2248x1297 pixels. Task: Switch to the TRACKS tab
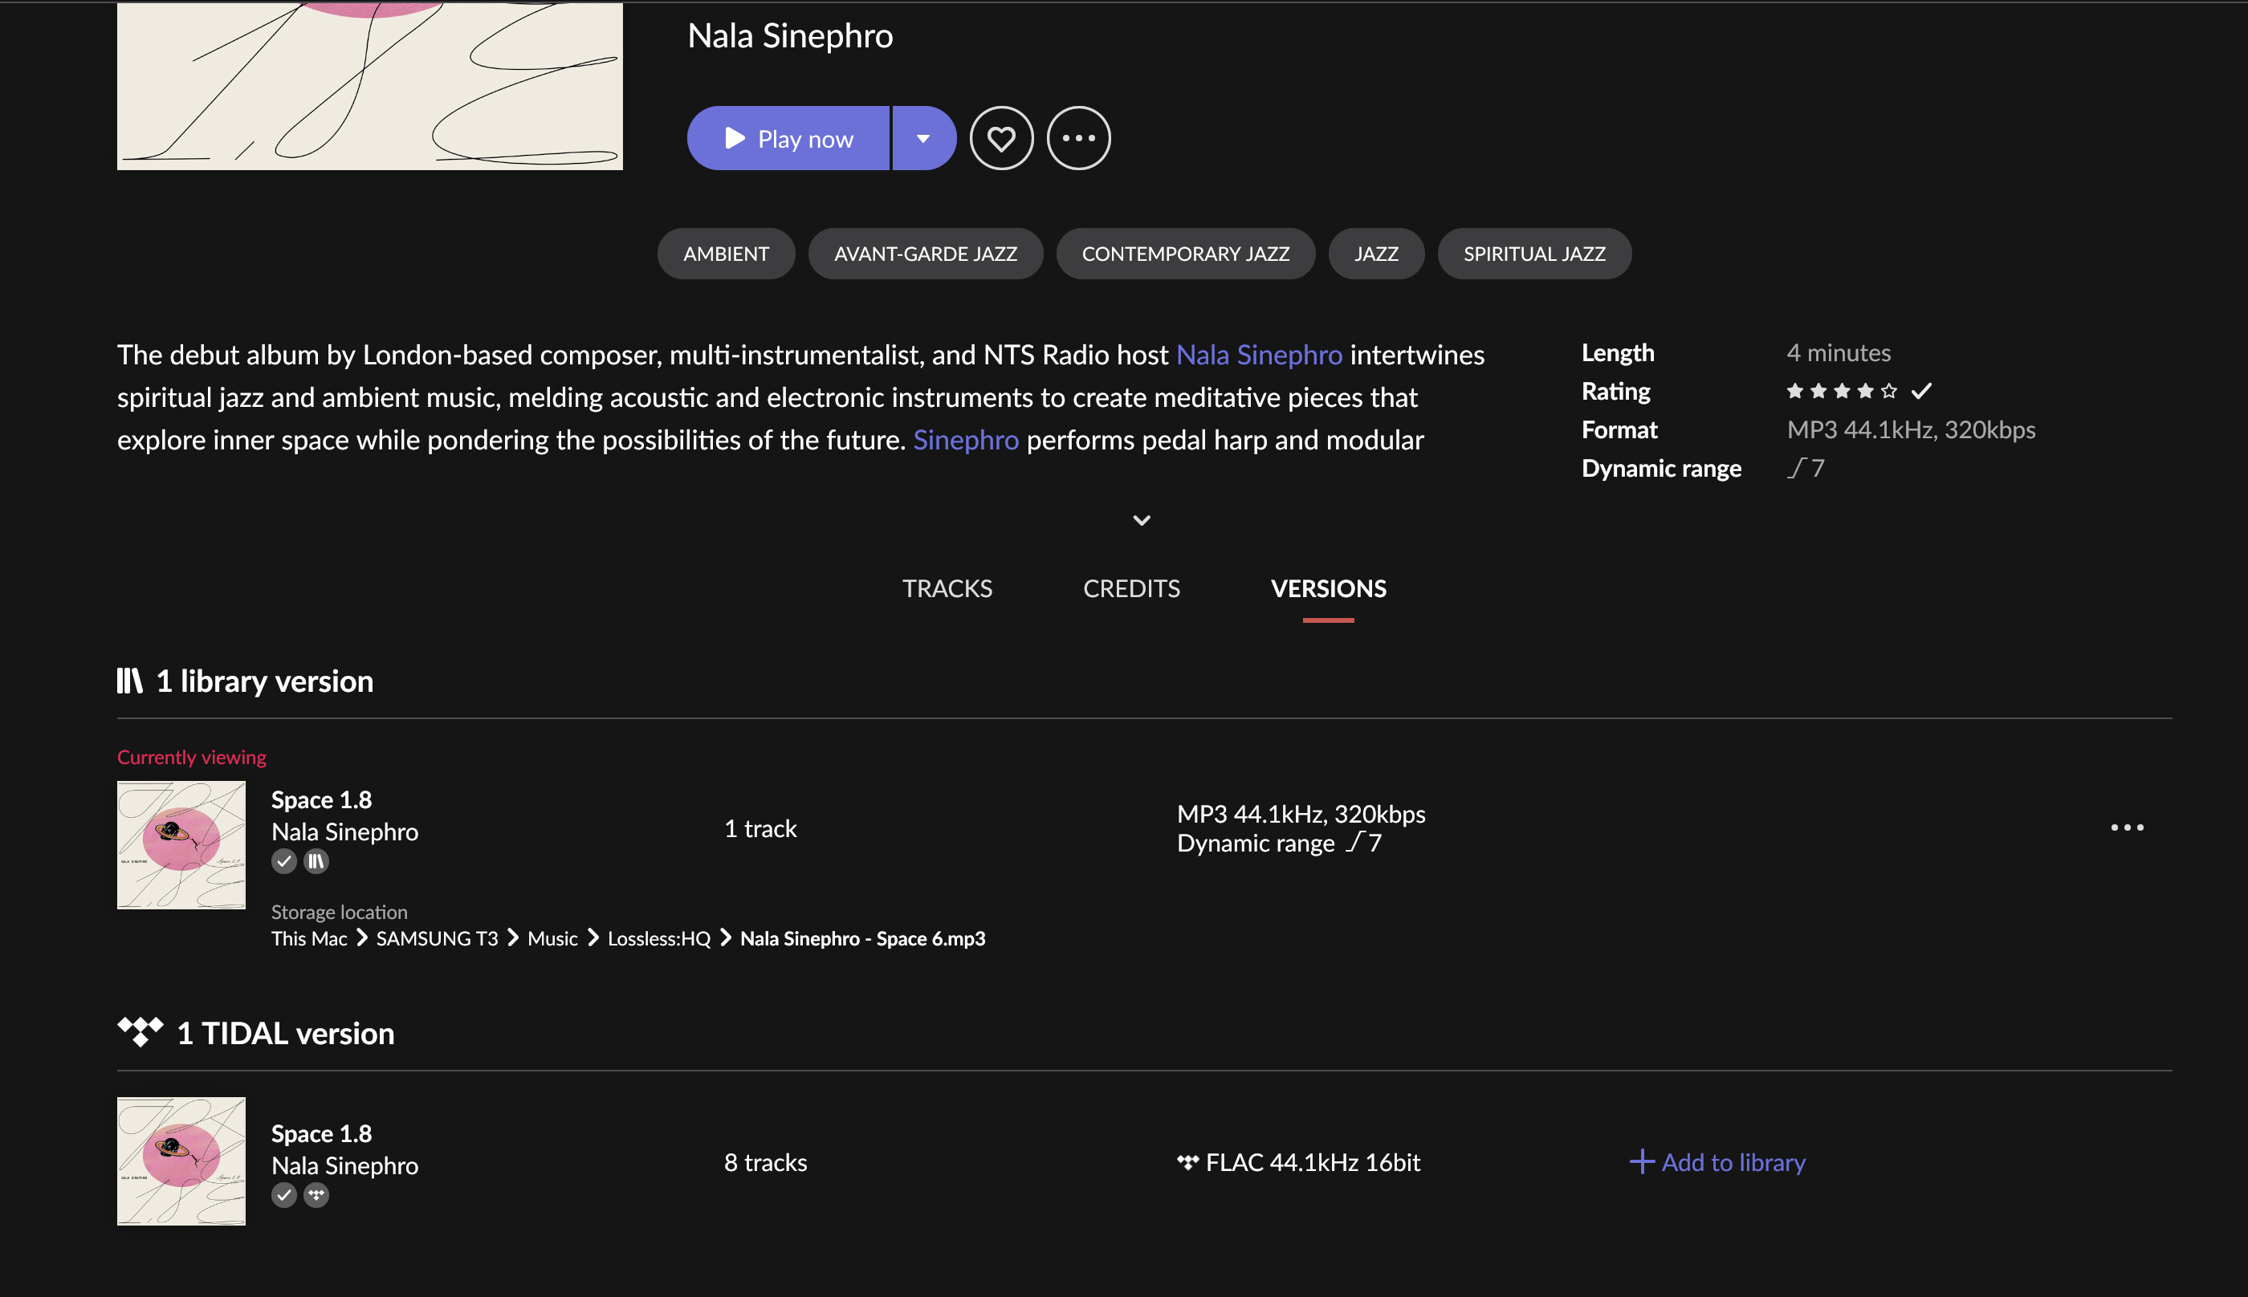[x=947, y=588]
